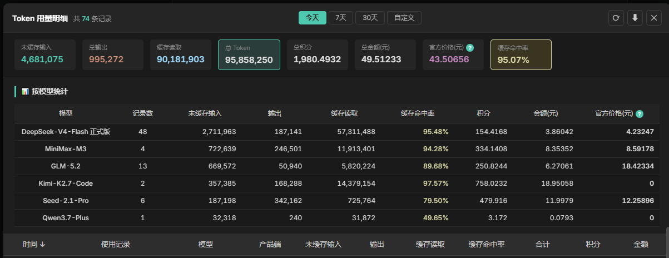669x258 pixels.
Task: Click the 79.50% cache hit rate cell
Action: tap(435, 201)
